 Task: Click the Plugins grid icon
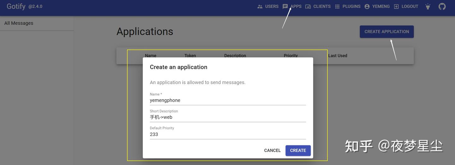pyautogui.click(x=337, y=6)
